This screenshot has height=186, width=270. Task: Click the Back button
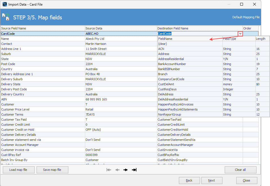click(189, 180)
